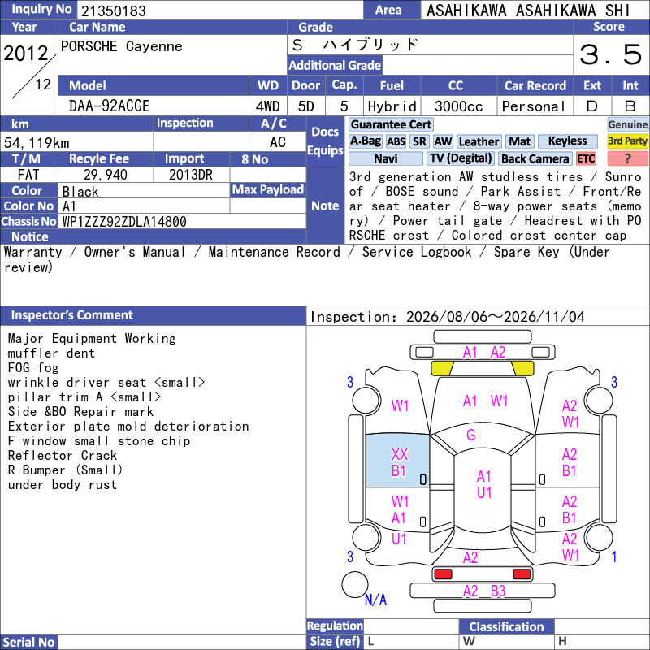Click the A1 W1 hood marking

(x=484, y=401)
